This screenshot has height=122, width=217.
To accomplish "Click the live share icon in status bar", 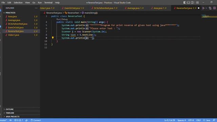I will [26, 120].
